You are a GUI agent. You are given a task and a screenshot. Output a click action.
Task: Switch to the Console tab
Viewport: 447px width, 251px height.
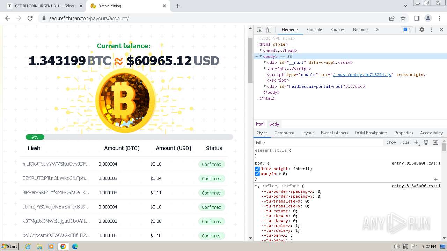[314, 30]
